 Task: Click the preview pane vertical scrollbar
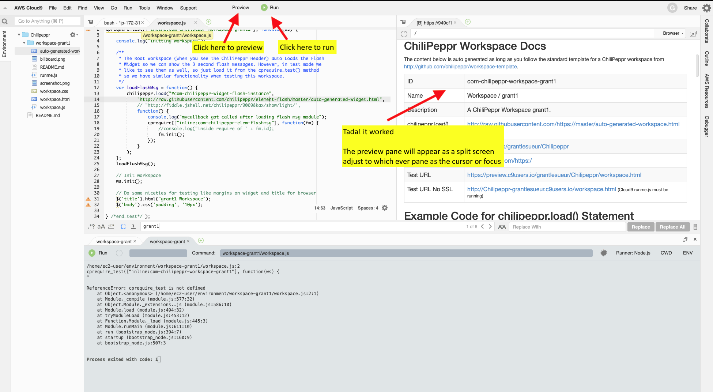697,66
